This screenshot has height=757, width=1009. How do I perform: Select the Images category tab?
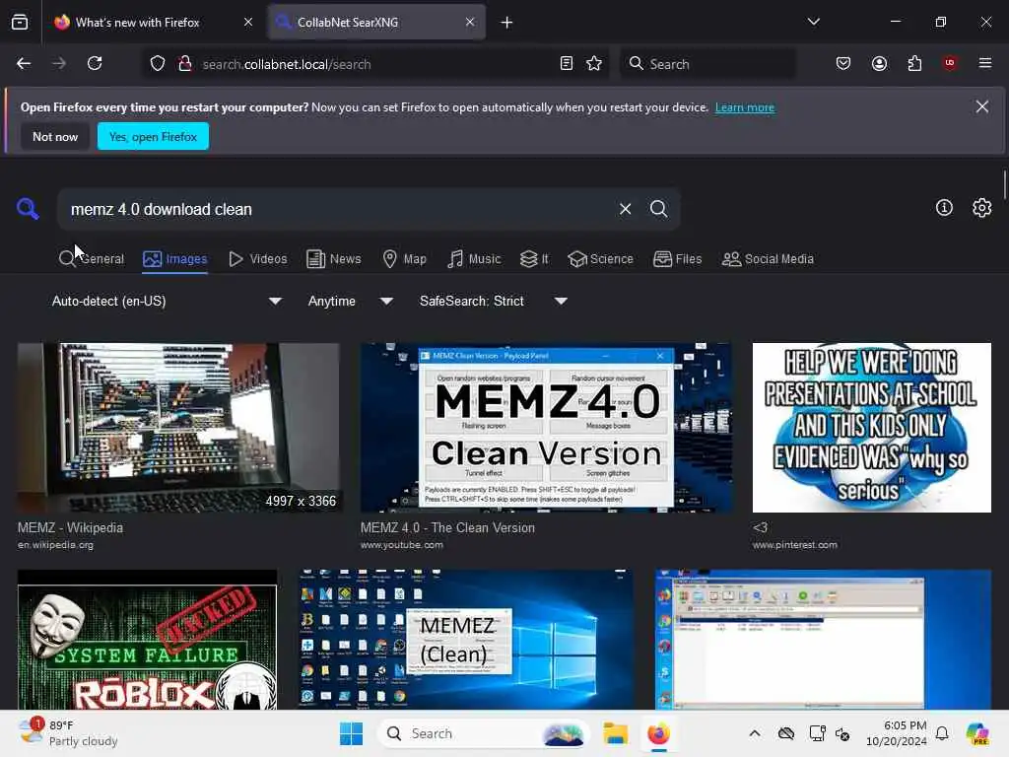[x=175, y=259]
